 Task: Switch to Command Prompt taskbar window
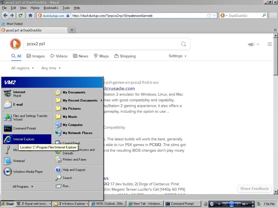click(x=183, y=204)
